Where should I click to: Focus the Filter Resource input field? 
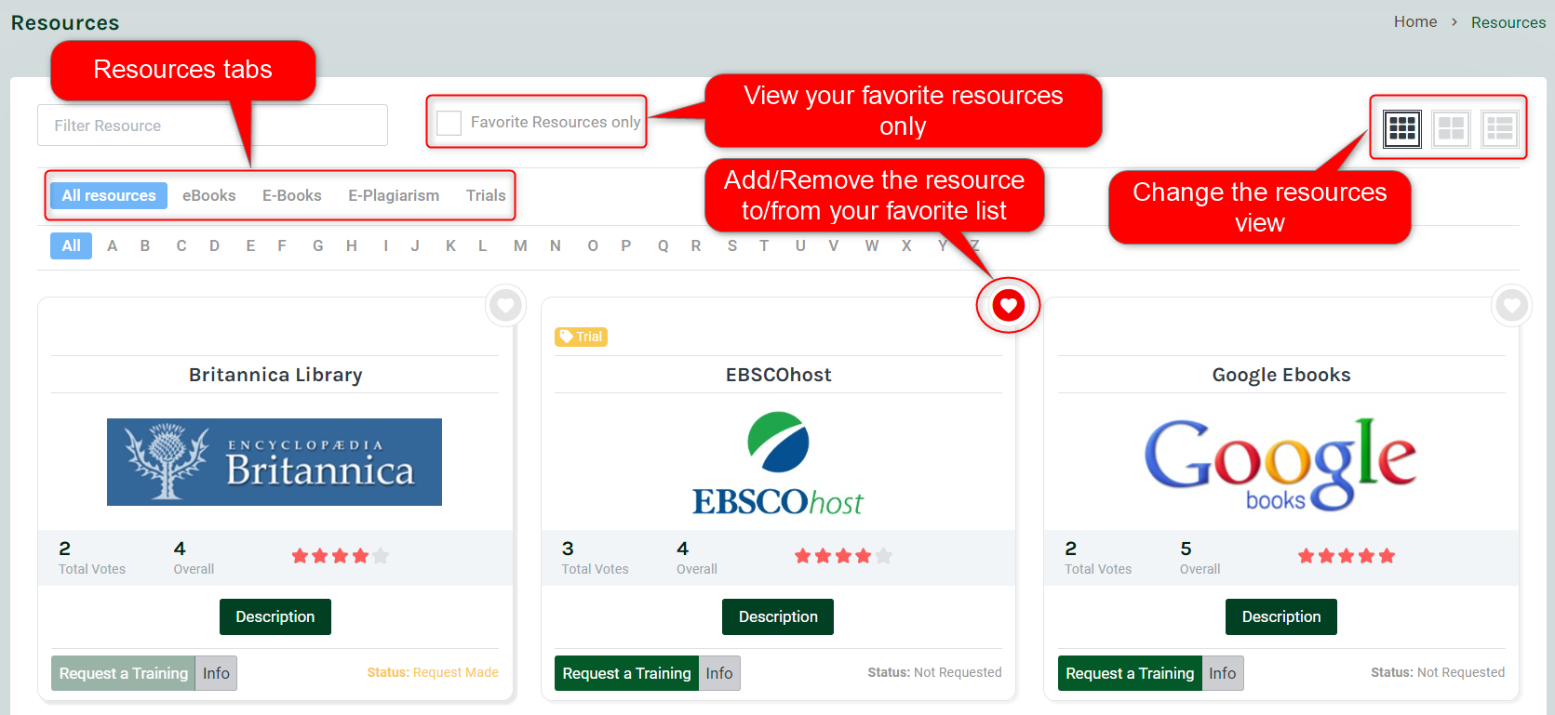[x=212, y=125]
